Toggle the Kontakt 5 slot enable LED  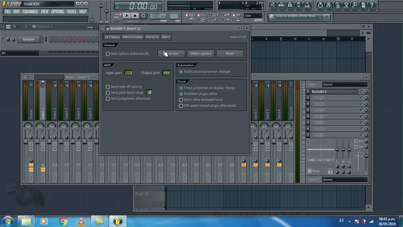click(x=361, y=92)
